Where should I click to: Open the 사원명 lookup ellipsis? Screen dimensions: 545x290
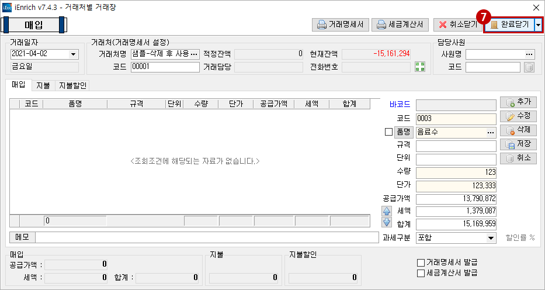coord(529,54)
